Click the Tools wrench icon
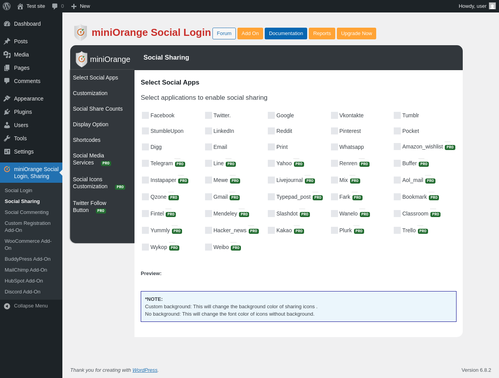Screen dimensions: 499x378 [7, 138]
